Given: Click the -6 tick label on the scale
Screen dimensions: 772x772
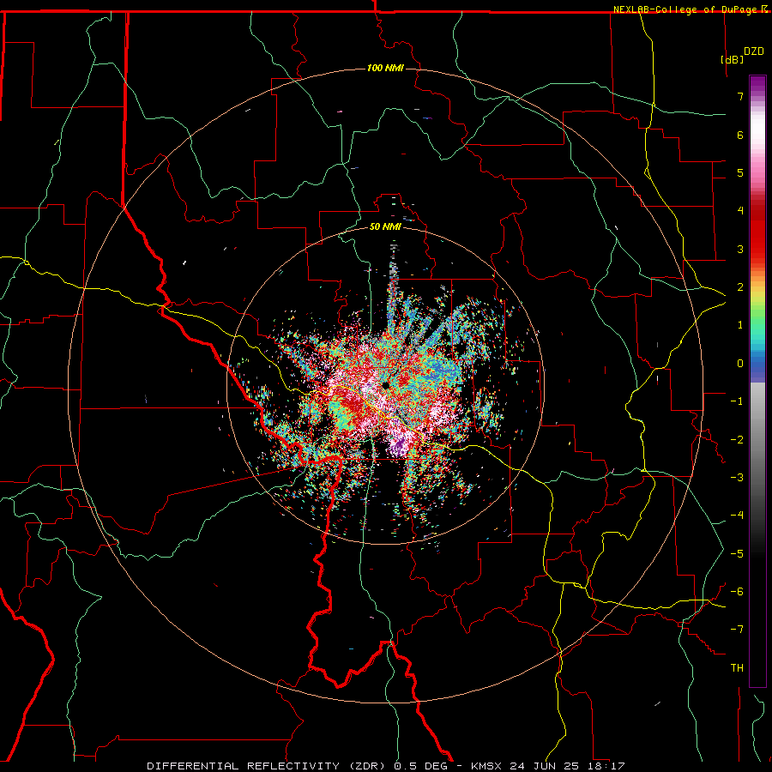Looking at the screenshot, I should tap(737, 591).
